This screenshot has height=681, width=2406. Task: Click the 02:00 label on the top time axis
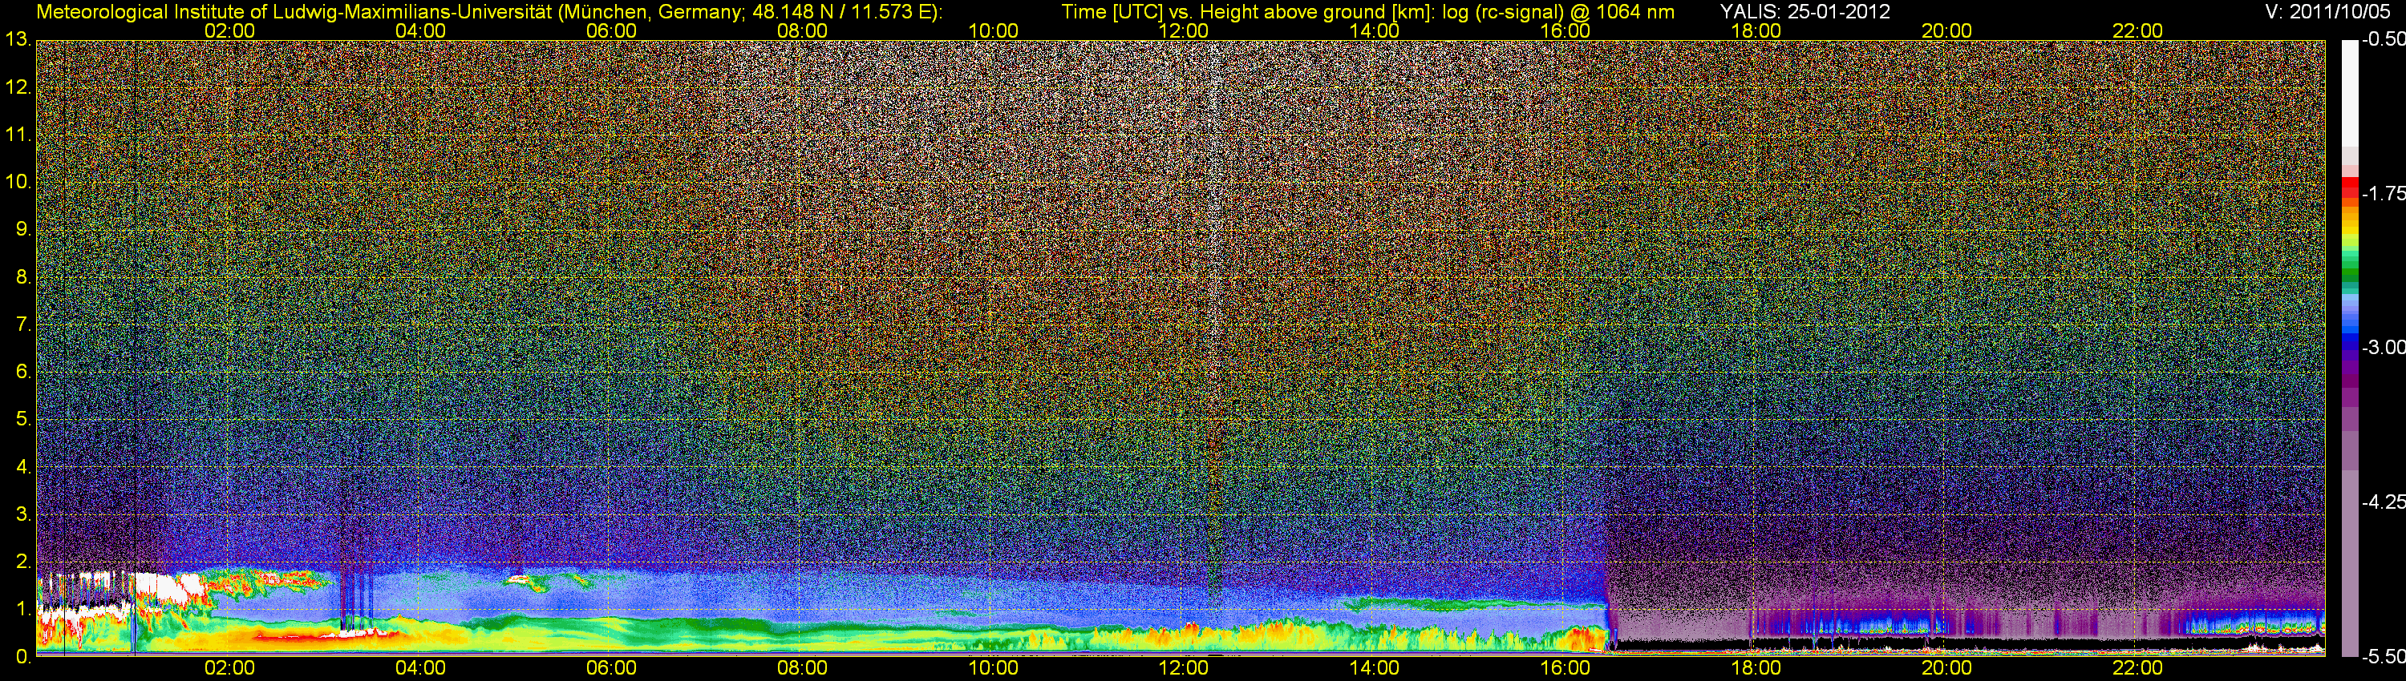(229, 30)
